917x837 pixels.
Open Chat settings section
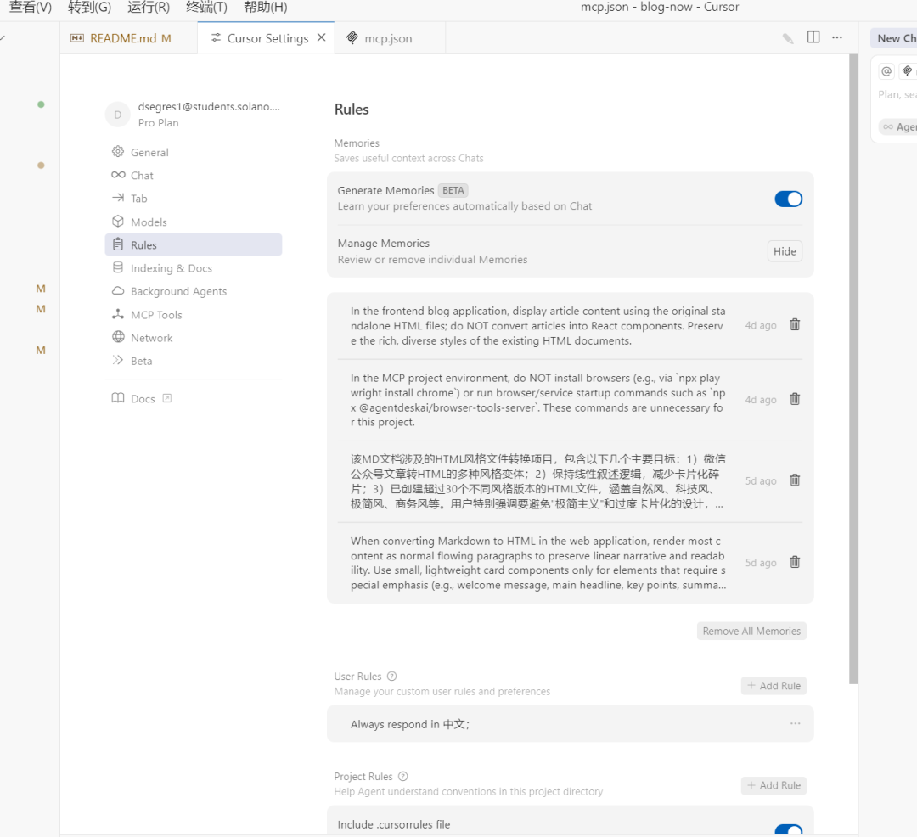click(193, 176)
